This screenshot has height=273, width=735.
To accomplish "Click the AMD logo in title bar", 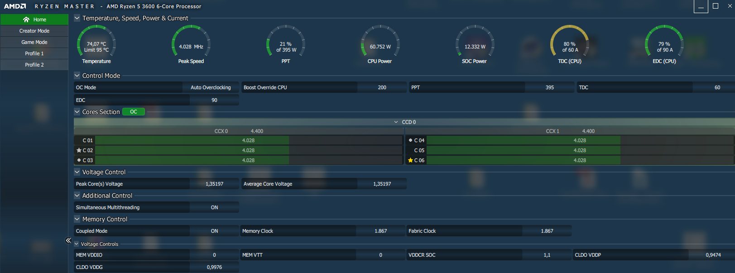I will pyautogui.click(x=15, y=6).
